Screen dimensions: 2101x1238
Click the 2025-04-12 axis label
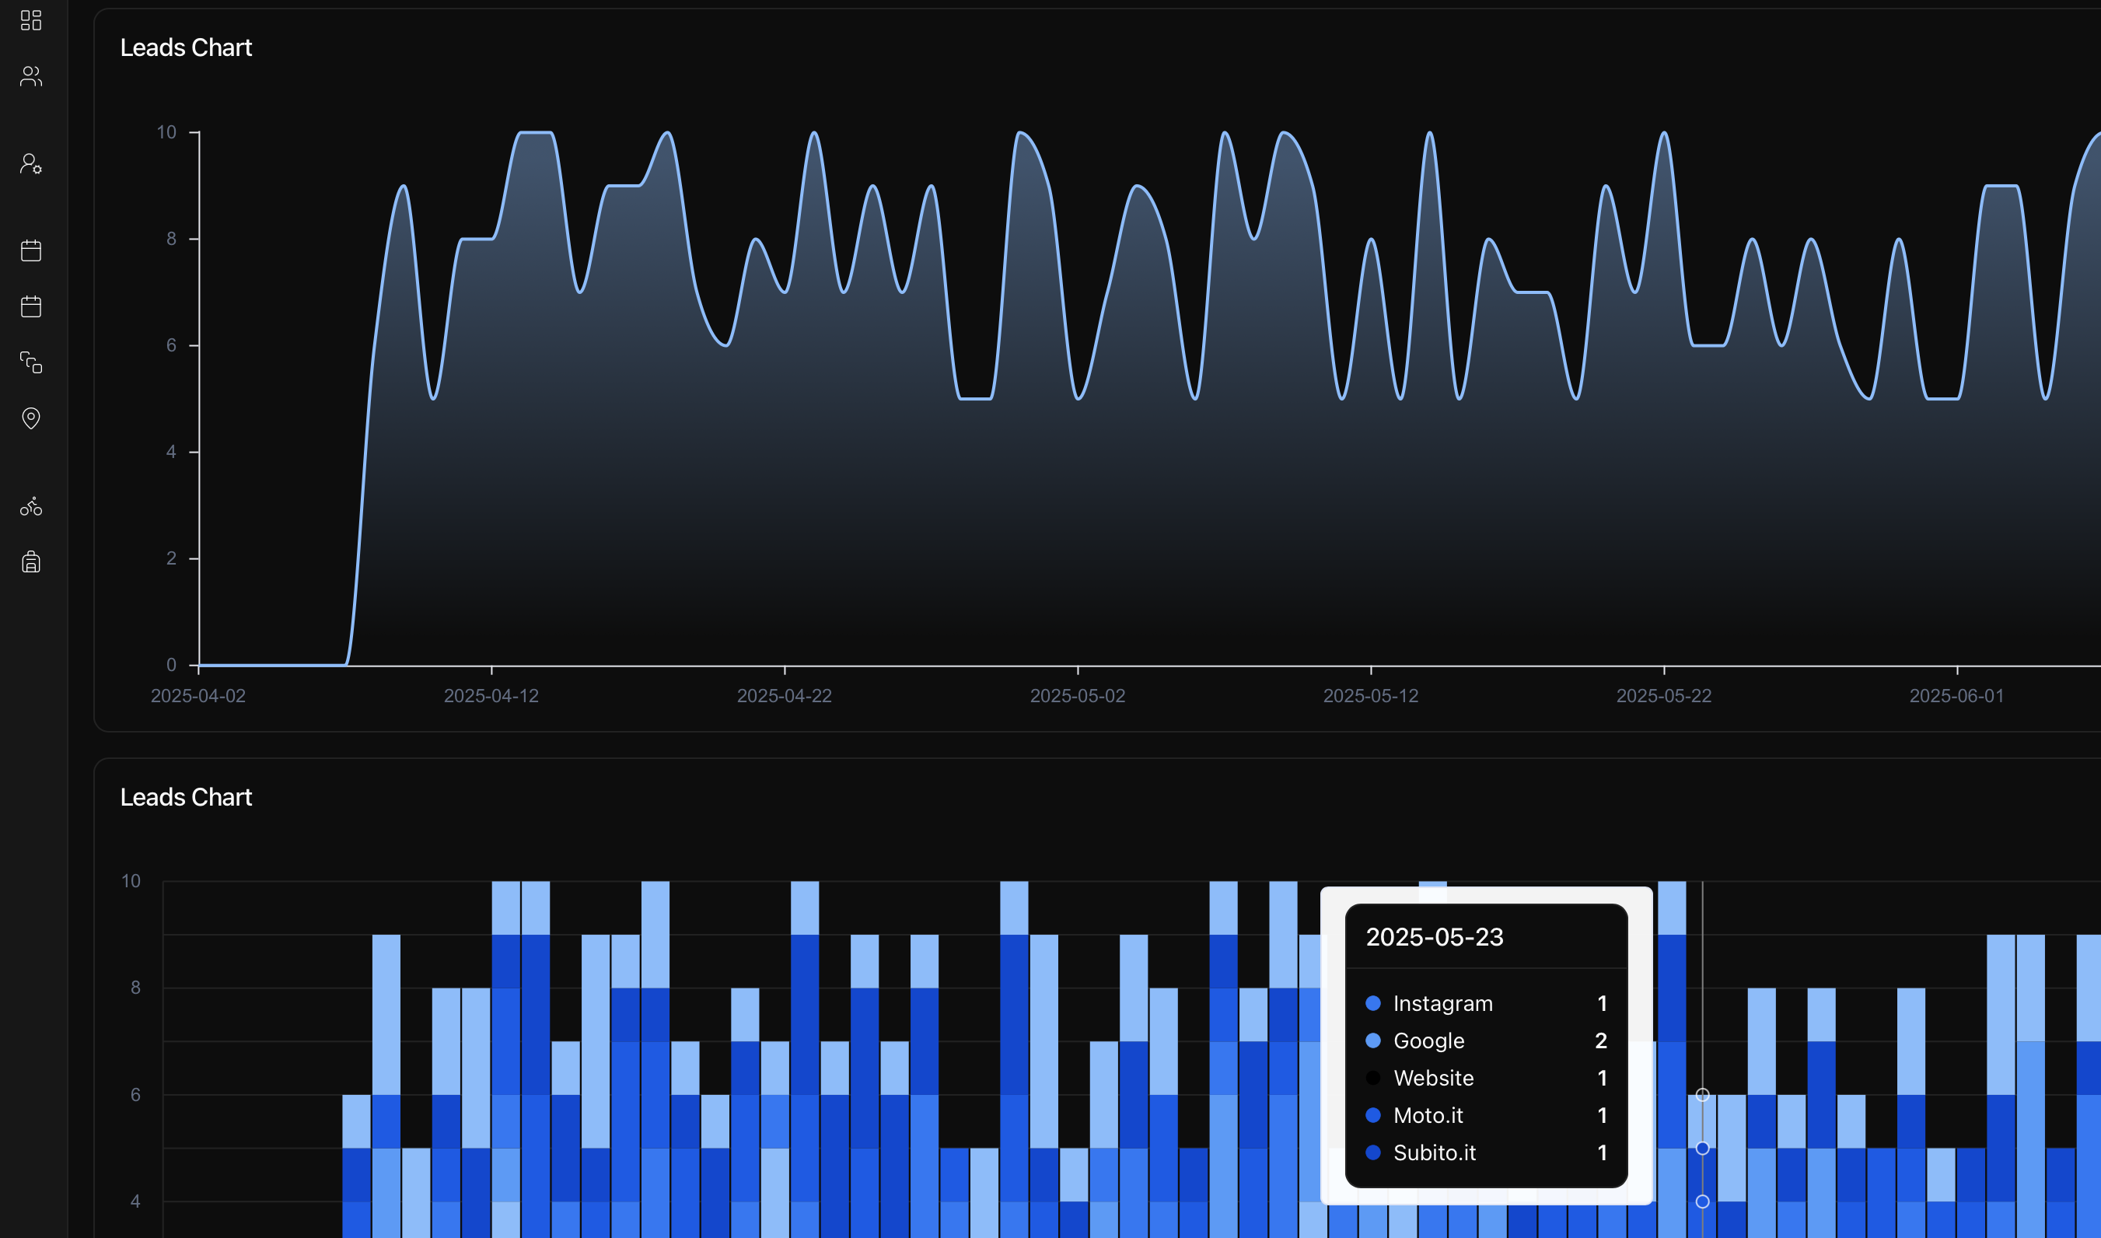tap(491, 696)
